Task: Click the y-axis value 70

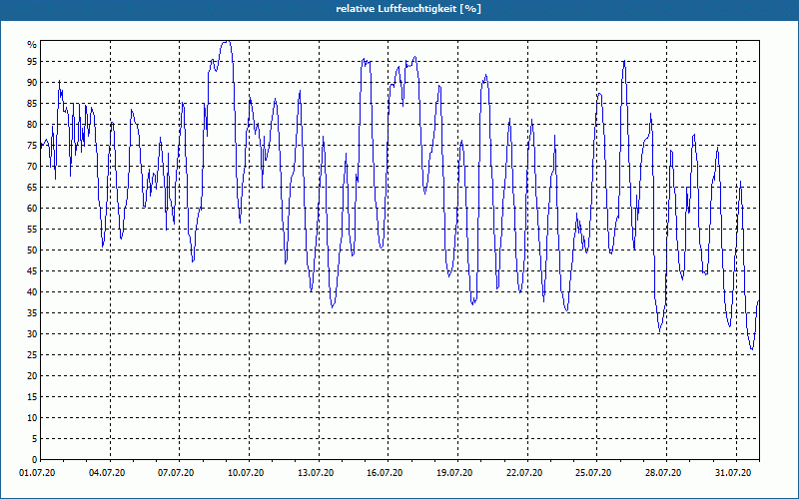Action: coord(32,167)
